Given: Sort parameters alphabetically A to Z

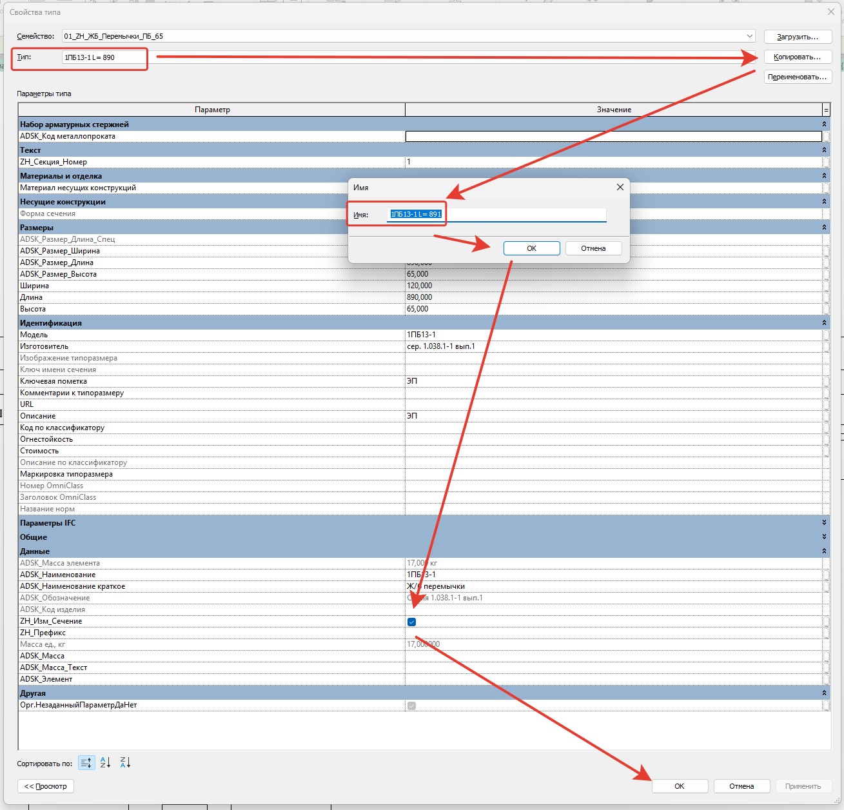Looking at the screenshot, I should [x=106, y=763].
